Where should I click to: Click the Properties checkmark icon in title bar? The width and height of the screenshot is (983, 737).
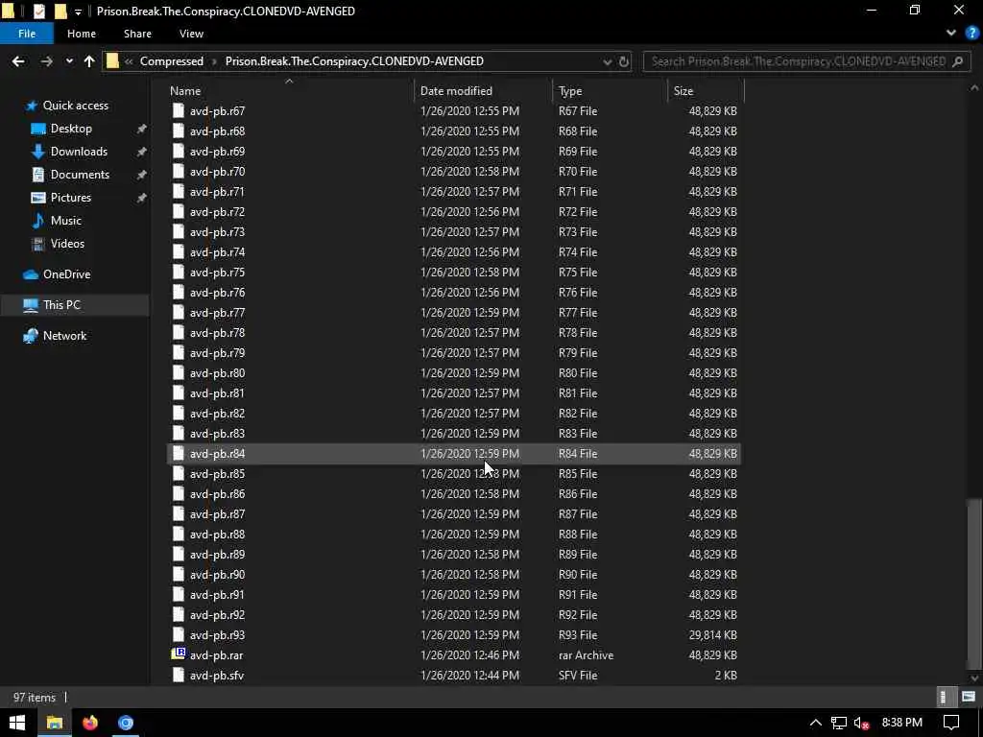[38, 11]
